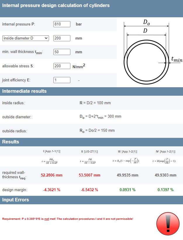This screenshot has height=240, width=183.
Task: Click the allowable stress S label
Action: 18,66
